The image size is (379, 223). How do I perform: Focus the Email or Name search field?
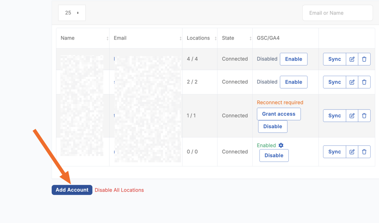[x=337, y=13]
